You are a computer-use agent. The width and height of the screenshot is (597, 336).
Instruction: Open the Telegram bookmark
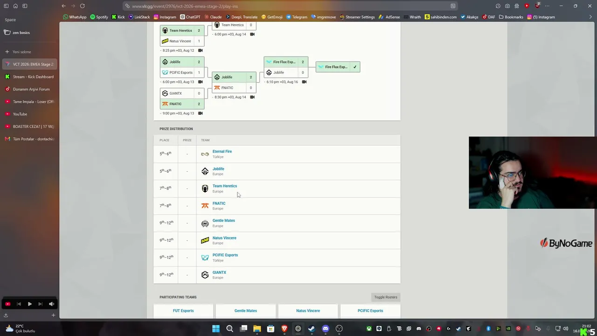[x=297, y=17]
